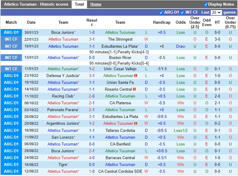Open Tigre team link
This screenshot has height=176, width=238.
click(x=63, y=165)
